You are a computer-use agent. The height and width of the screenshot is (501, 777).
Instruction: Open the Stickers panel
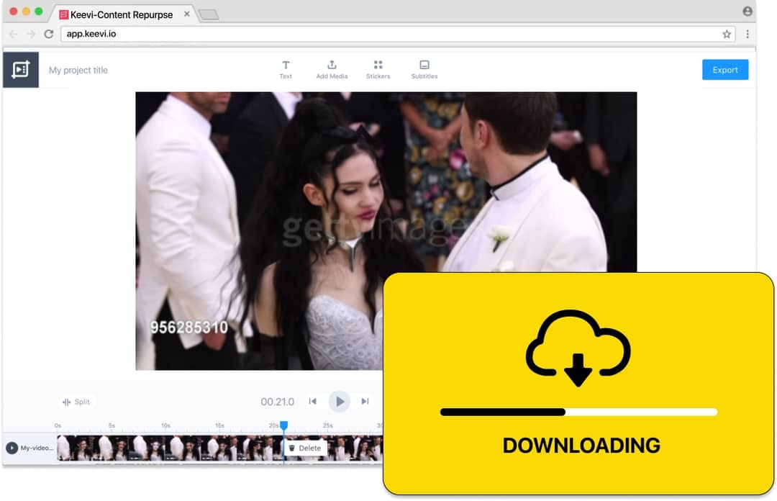click(x=378, y=68)
